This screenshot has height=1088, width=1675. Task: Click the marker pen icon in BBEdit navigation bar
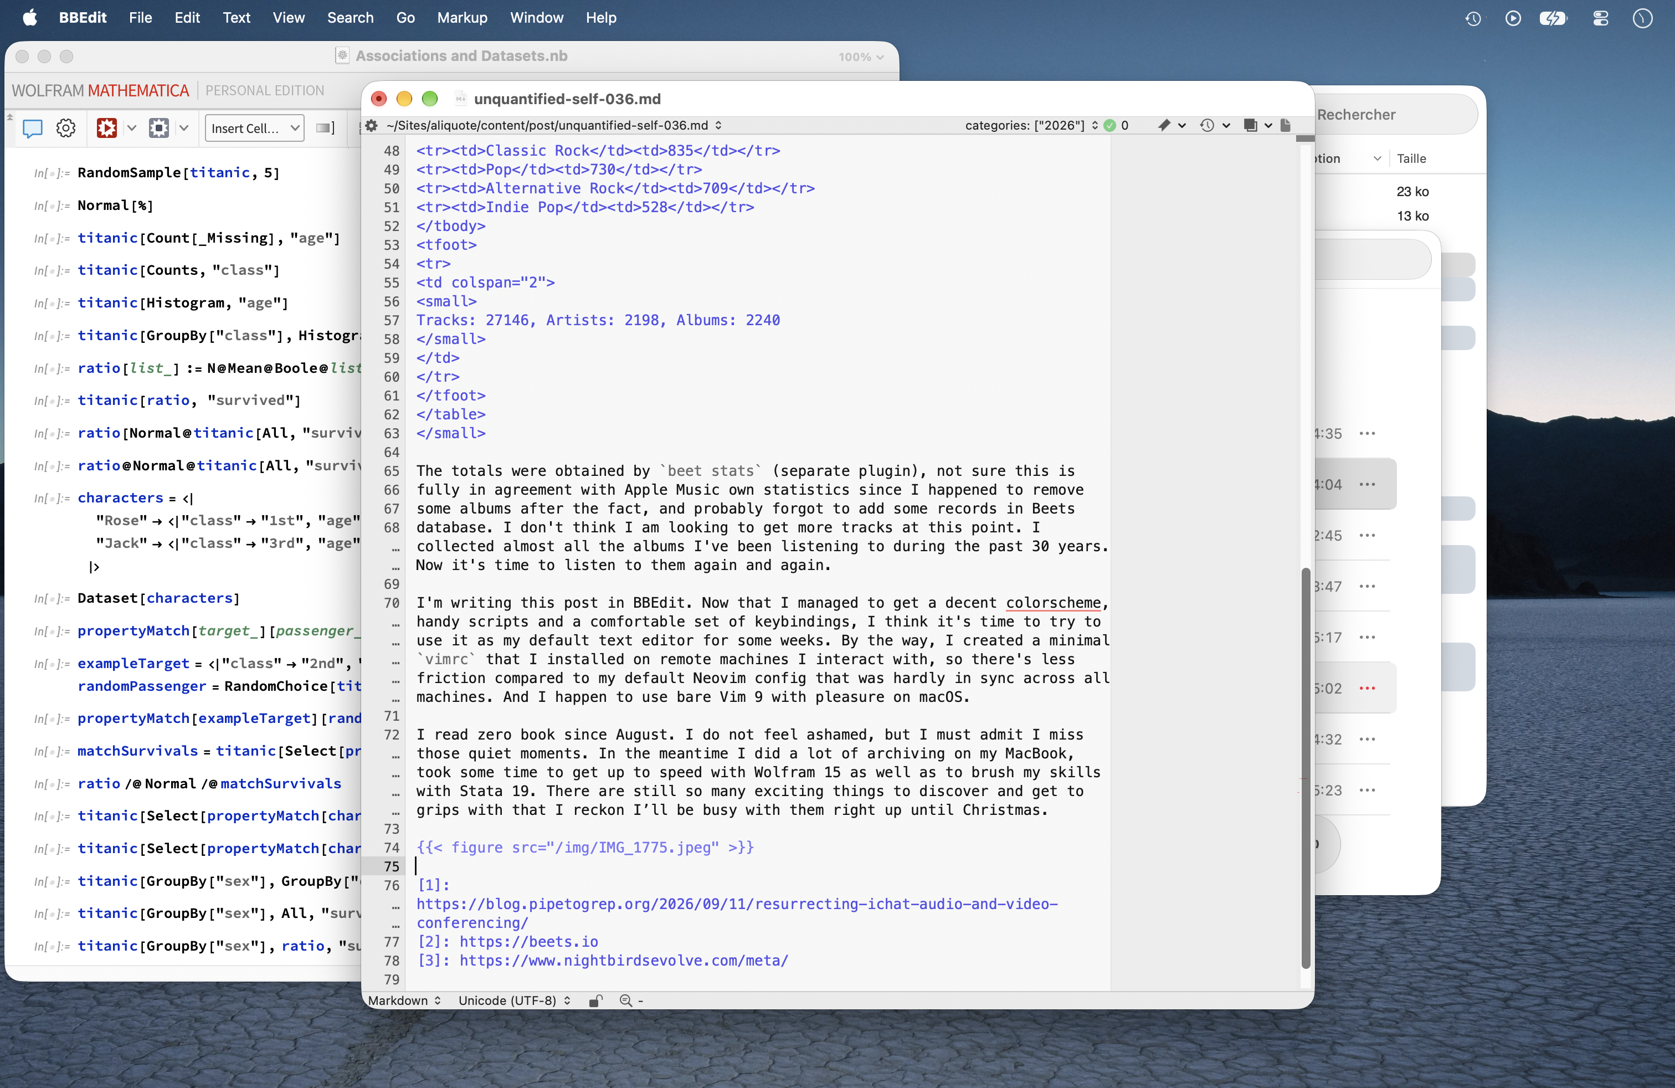(1164, 125)
